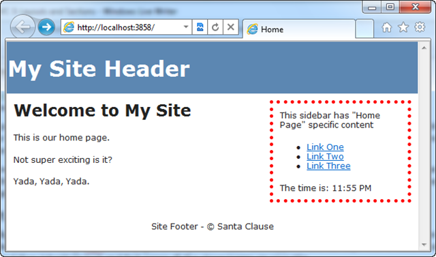Open the Link Three hyperlink
436x257 pixels.
(328, 166)
